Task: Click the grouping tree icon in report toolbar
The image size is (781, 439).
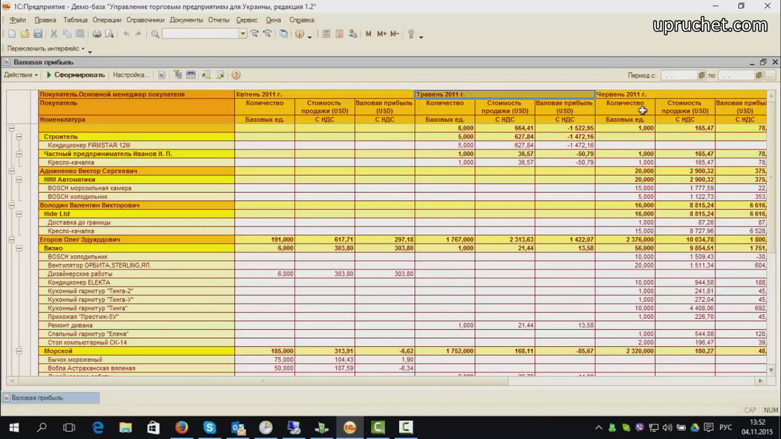Action: click(x=178, y=75)
